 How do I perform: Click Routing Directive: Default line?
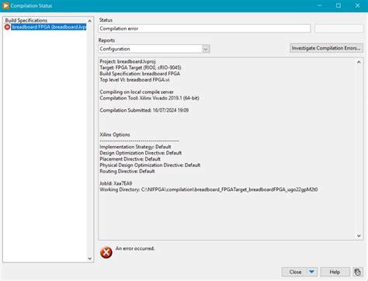pyautogui.click(x=127, y=172)
